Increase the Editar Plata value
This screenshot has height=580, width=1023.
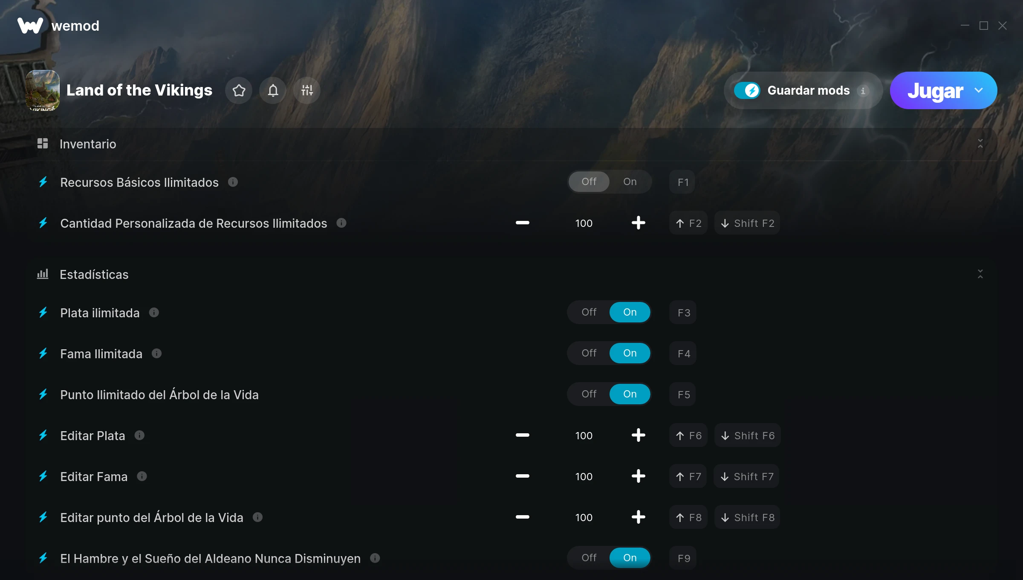pyautogui.click(x=638, y=435)
